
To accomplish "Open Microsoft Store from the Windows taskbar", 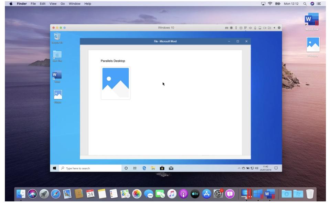I will (162, 168).
